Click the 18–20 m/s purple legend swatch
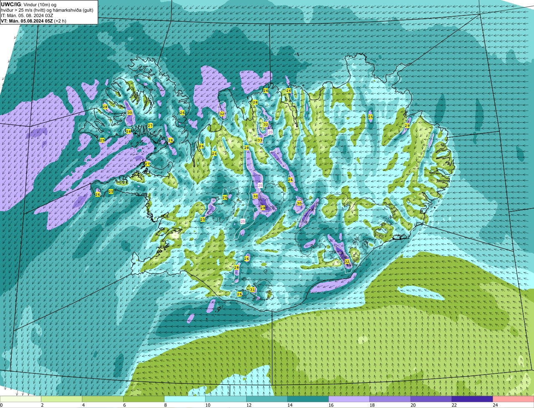This screenshot has width=534, height=408. pyautogui.click(x=390, y=399)
